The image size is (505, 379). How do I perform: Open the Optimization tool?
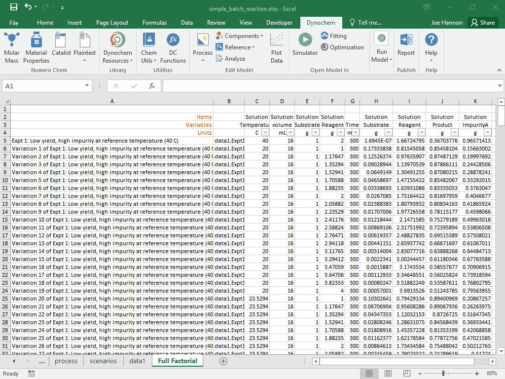point(342,47)
